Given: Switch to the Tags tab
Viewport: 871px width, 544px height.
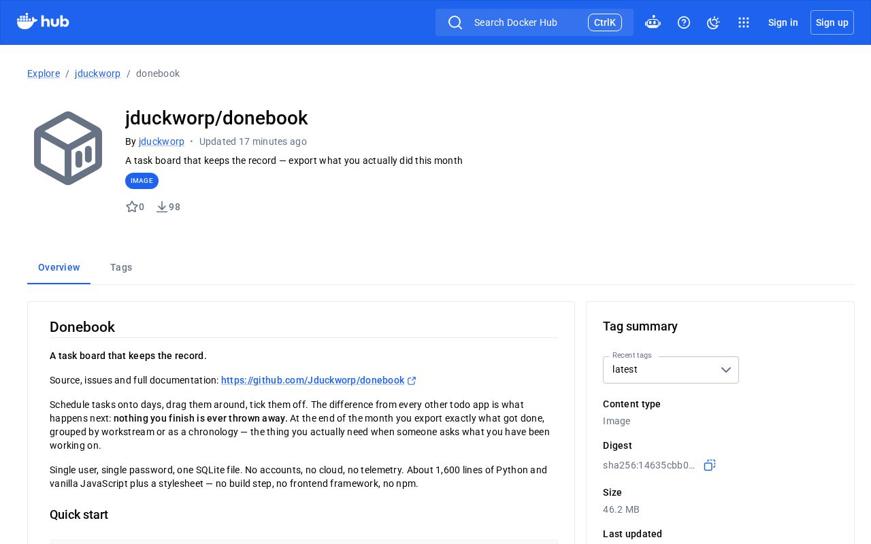Looking at the screenshot, I should coord(121,267).
